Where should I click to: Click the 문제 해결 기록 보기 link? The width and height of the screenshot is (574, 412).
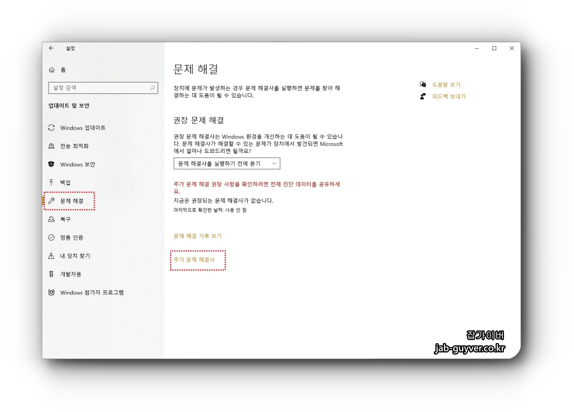tap(198, 236)
